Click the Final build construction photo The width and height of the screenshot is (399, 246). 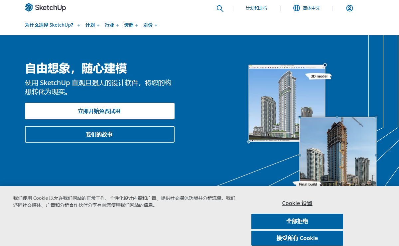pos(338,152)
